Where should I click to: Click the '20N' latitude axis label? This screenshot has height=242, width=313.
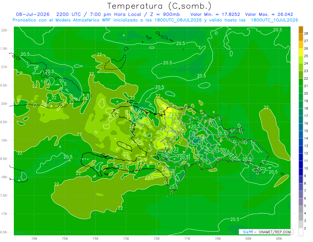pos(4,104)
